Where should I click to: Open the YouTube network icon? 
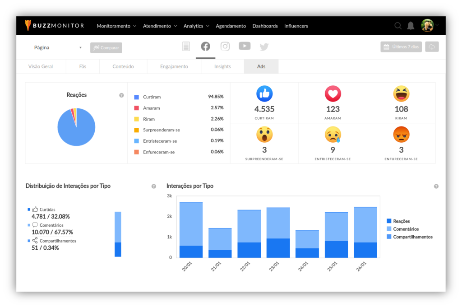pyautogui.click(x=245, y=46)
